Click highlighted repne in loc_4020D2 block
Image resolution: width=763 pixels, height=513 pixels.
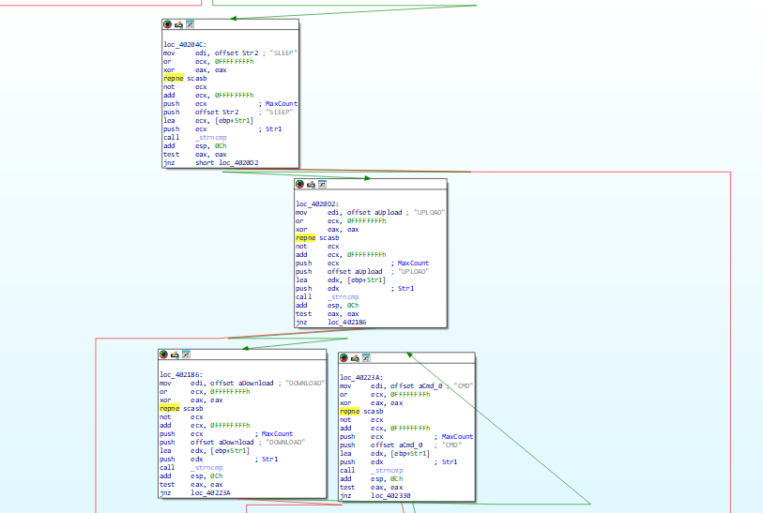[x=306, y=238]
